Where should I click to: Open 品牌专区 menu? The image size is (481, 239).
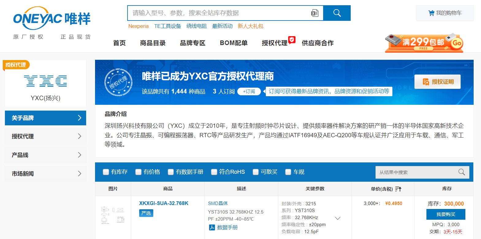click(193, 43)
